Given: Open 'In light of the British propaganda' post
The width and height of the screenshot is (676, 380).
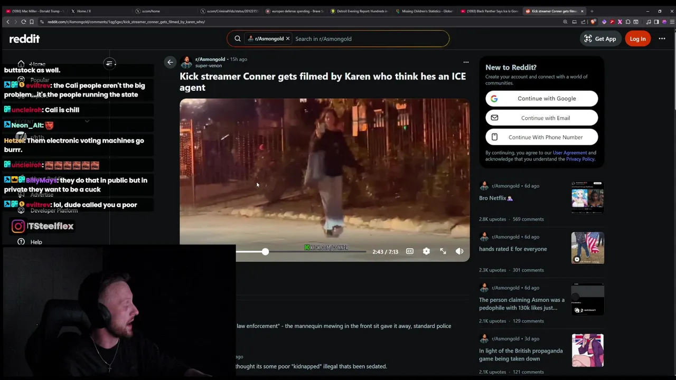Looking at the screenshot, I should [x=521, y=355].
